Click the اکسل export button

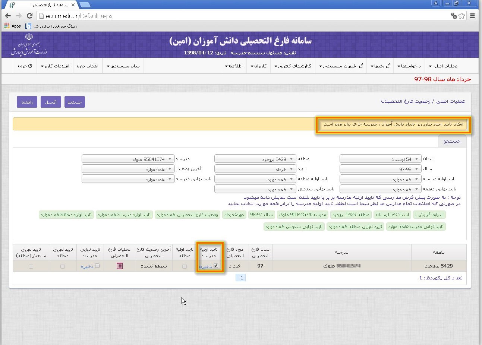(x=51, y=102)
